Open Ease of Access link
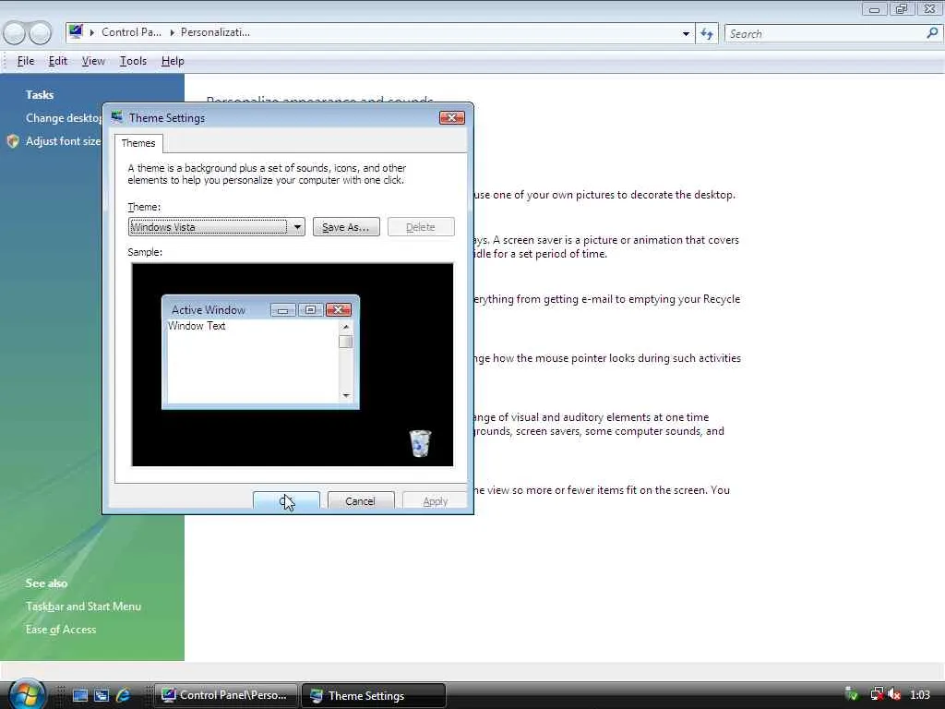This screenshot has height=709, width=945. [x=61, y=630]
